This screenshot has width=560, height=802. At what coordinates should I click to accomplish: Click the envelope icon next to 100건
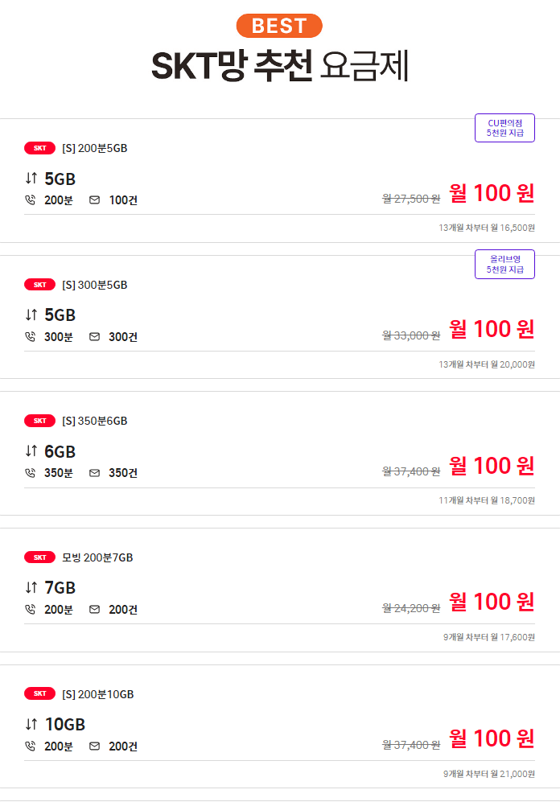pos(94,199)
